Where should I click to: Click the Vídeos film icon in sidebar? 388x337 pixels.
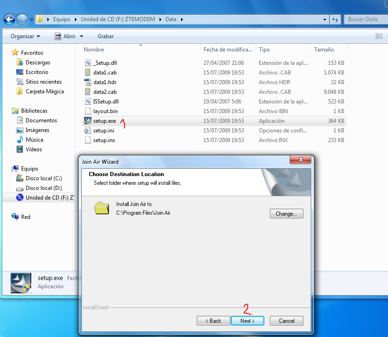[x=20, y=149]
